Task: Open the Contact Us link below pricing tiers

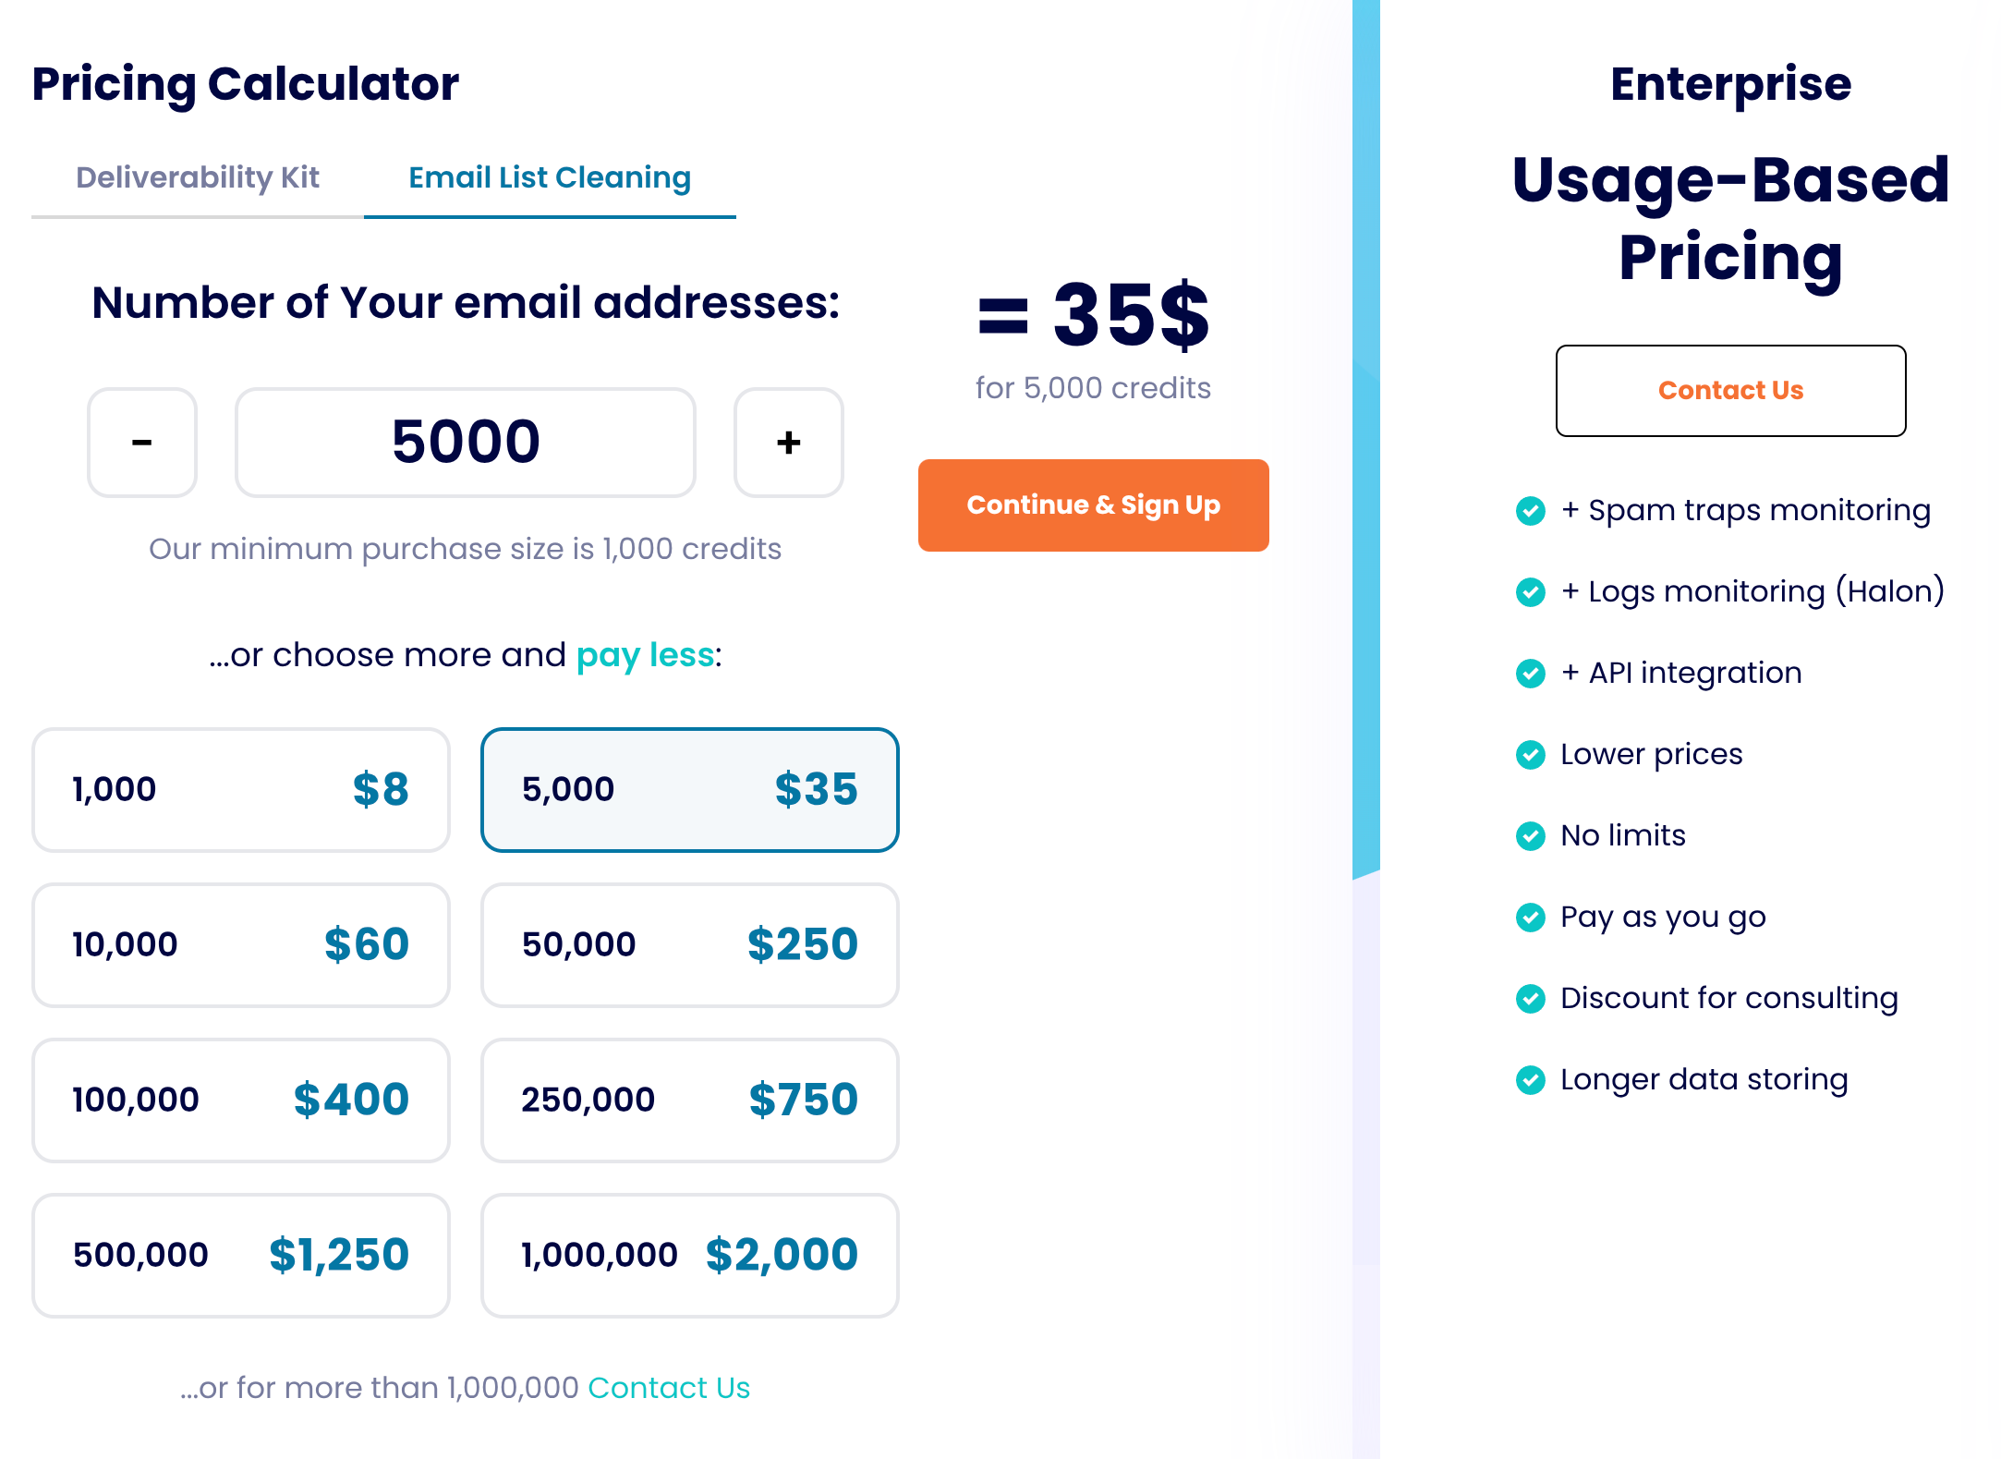Action: click(x=669, y=1388)
